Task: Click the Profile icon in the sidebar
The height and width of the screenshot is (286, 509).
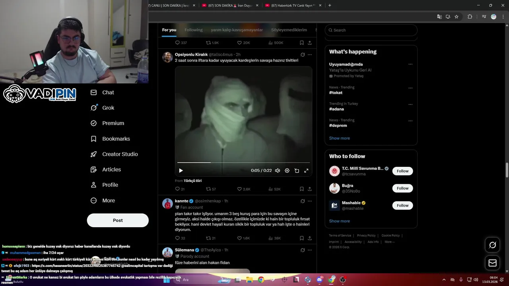Action: coord(93,185)
